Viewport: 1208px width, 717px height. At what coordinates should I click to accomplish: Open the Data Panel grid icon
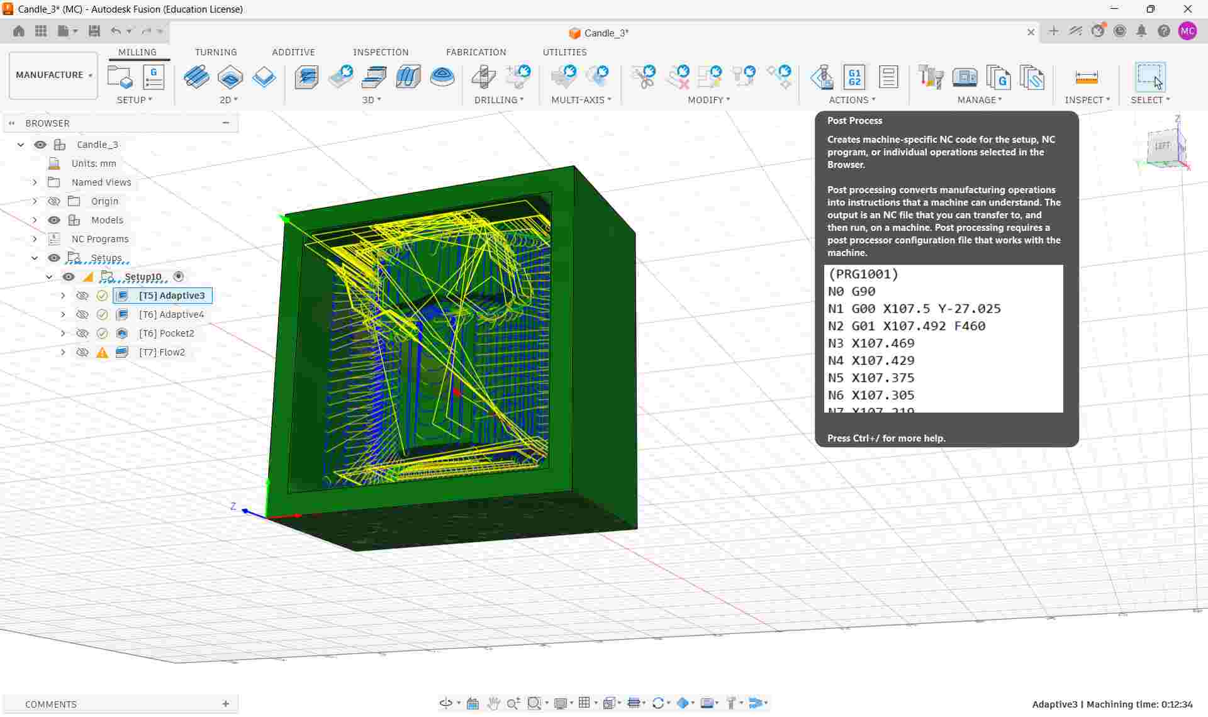click(41, 31)
